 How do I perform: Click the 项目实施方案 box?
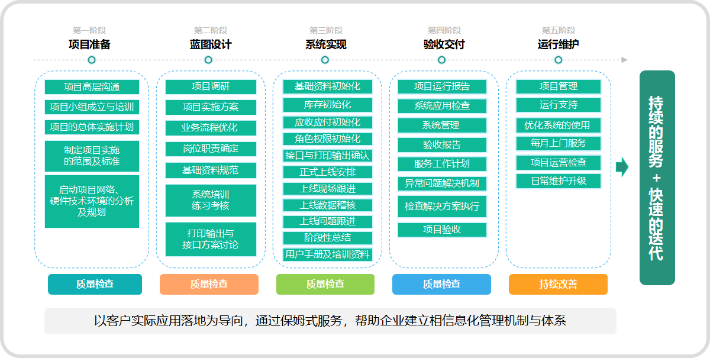click(211, 107)
